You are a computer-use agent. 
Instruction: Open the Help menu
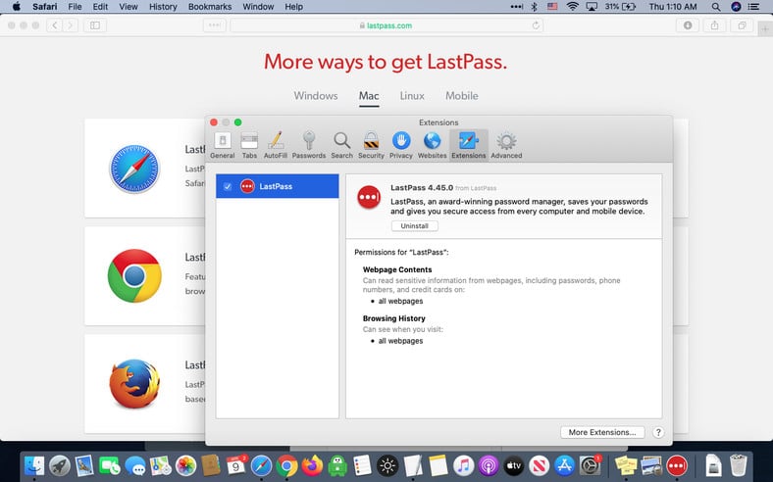[x=294, y=7]
